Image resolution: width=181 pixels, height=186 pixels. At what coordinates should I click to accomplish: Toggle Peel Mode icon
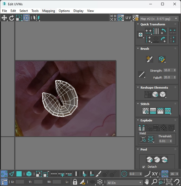[157, 160]
